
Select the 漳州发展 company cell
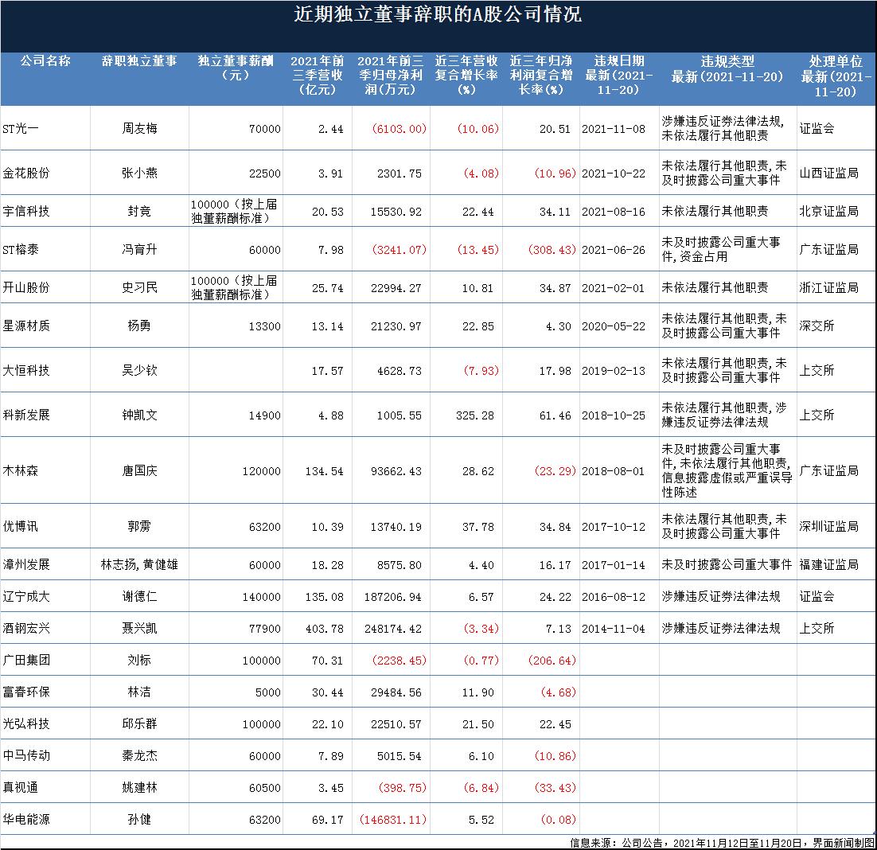click(x=26, y=564)
